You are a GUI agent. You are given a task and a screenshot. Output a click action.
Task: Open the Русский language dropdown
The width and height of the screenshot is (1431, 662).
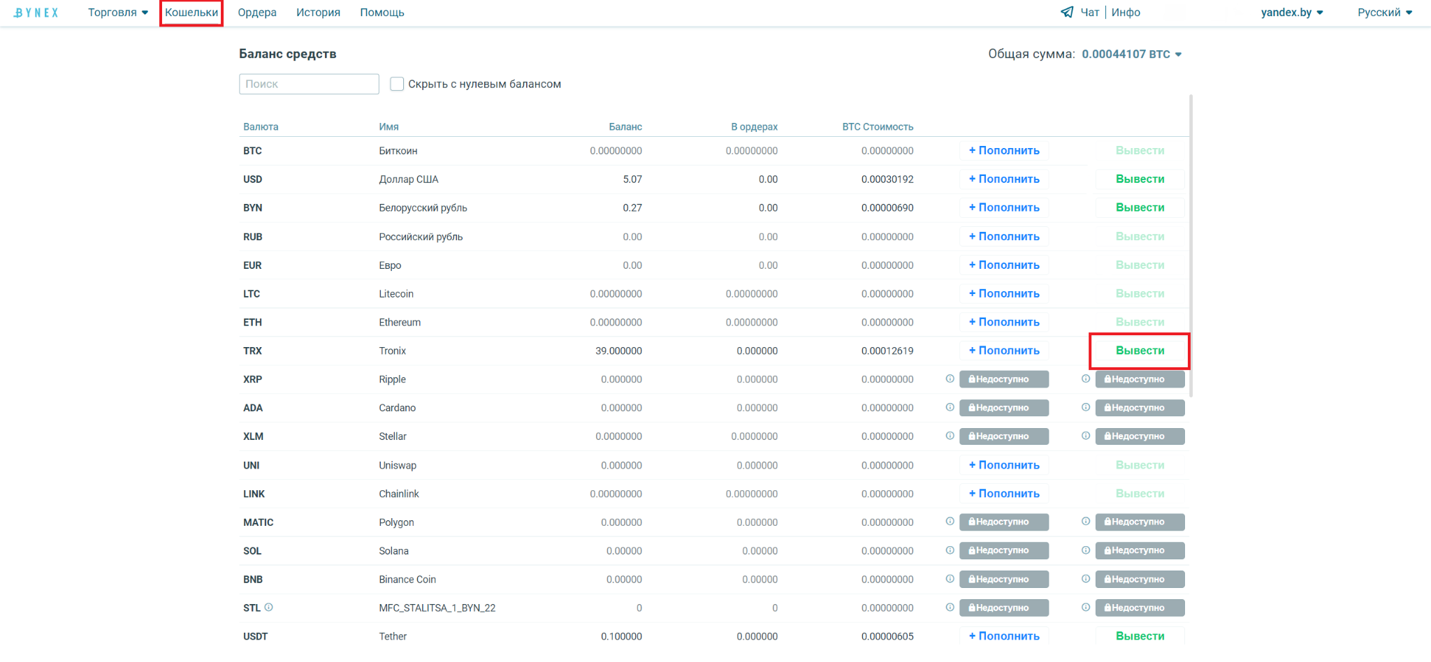point(1385,13)
